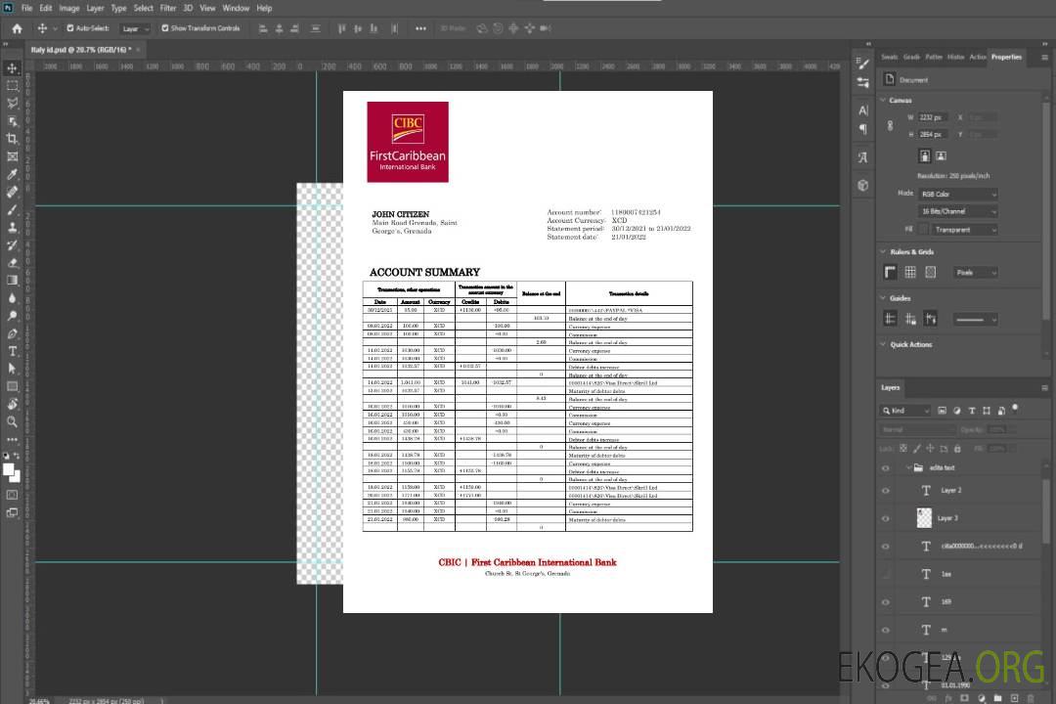The image size is (1056, 704).
Task: Open the Filter menu
Action: [168, 8]
